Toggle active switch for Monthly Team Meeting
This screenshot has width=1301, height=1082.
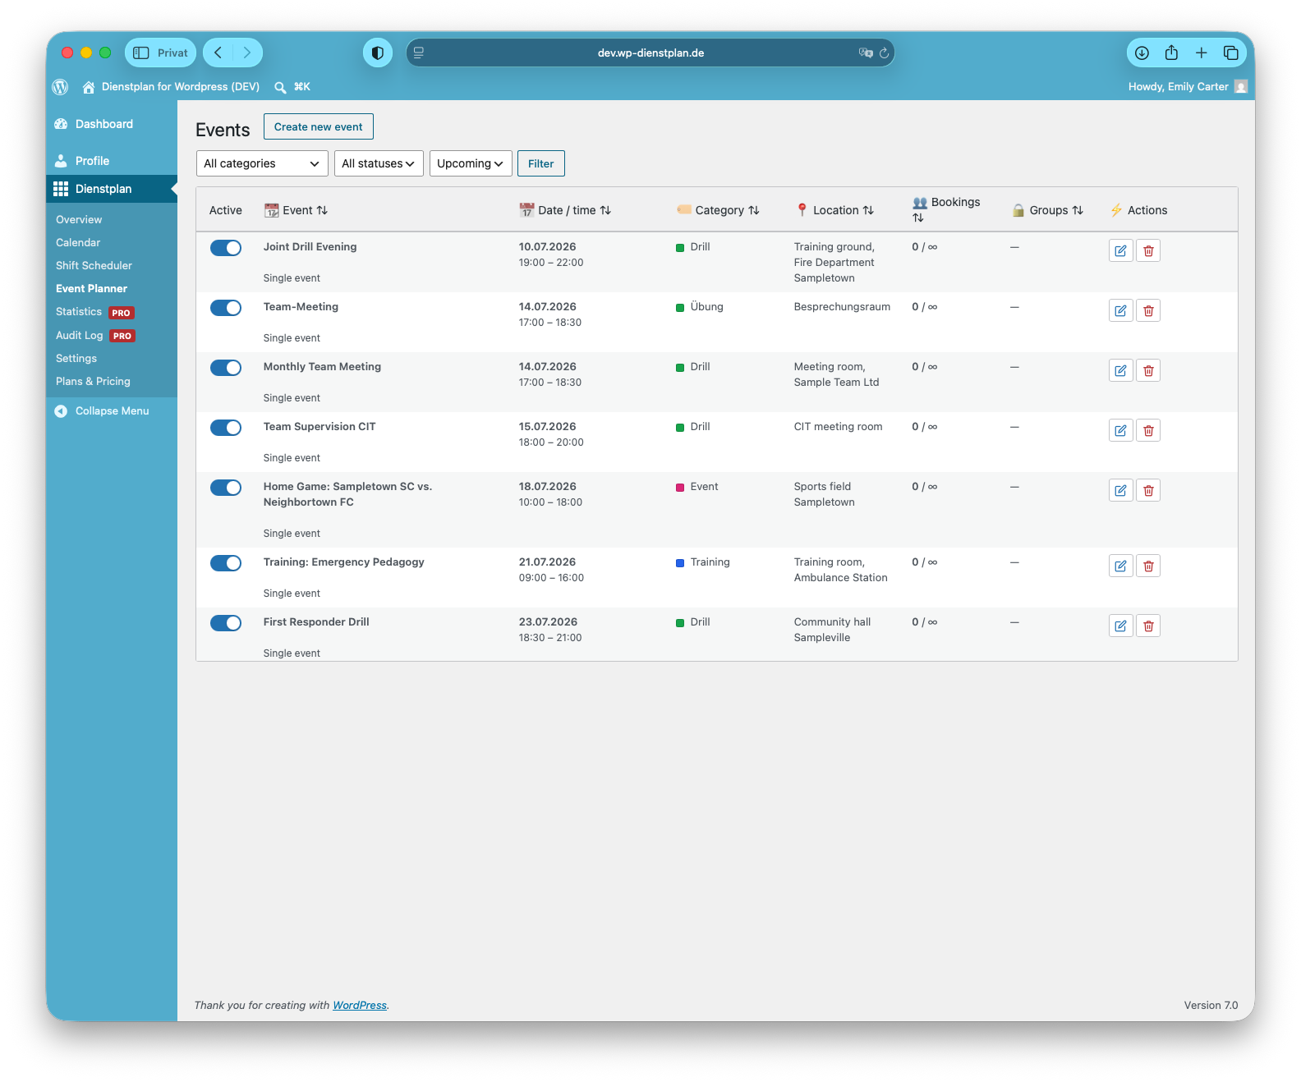[x=226, y=368]
